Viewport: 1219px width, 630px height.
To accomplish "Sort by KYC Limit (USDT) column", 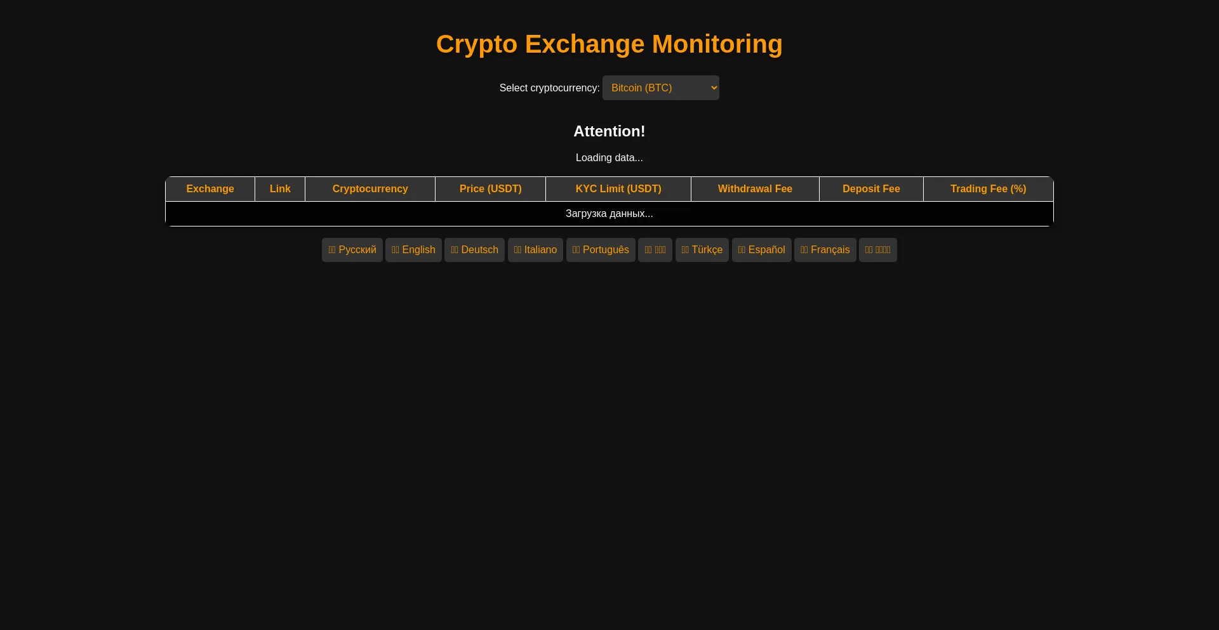I will [618, 188].
